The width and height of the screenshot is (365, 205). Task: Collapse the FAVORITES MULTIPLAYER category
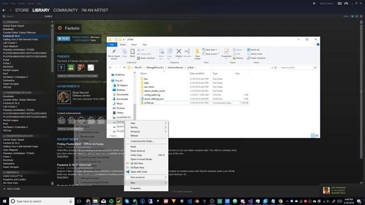[x=5, y=93]
